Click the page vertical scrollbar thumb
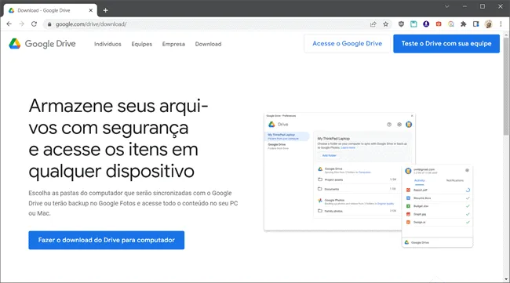This screenshot has width=510, height=283. 506,86
